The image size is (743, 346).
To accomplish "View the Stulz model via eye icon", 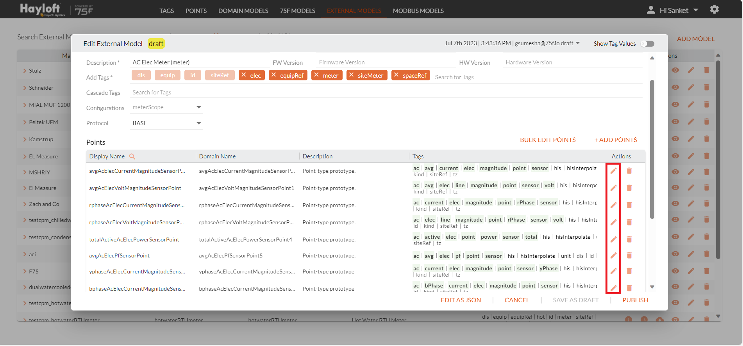I will [675, 70].
